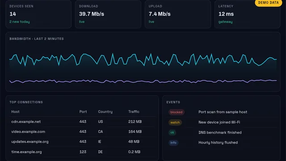Click the DEMO DATA badge

[268, 3]
